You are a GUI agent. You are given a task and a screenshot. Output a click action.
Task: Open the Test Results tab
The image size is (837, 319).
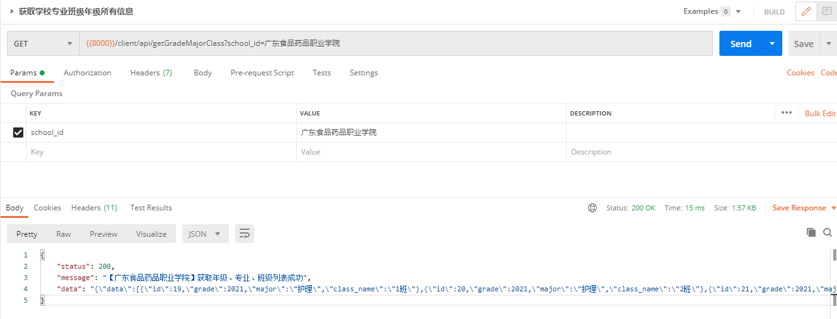151,208
